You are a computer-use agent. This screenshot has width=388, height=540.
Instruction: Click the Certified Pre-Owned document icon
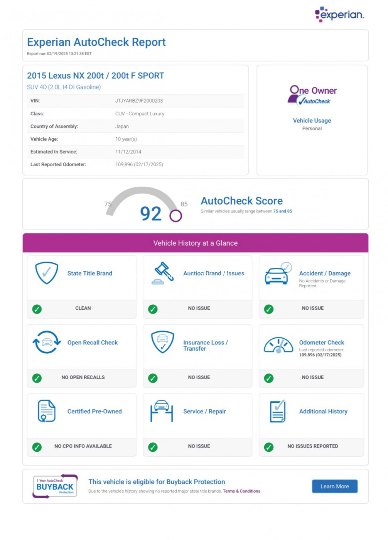[47, 411]
